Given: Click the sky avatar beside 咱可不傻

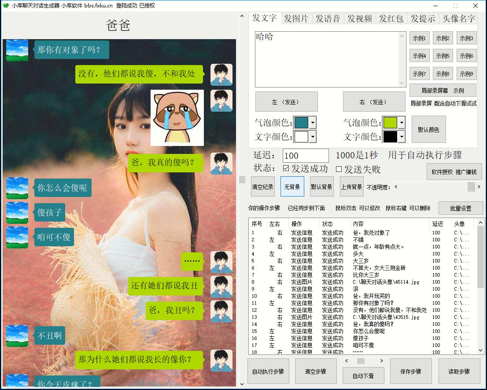Looking at the screenshot, I should [x=17, y=237].
